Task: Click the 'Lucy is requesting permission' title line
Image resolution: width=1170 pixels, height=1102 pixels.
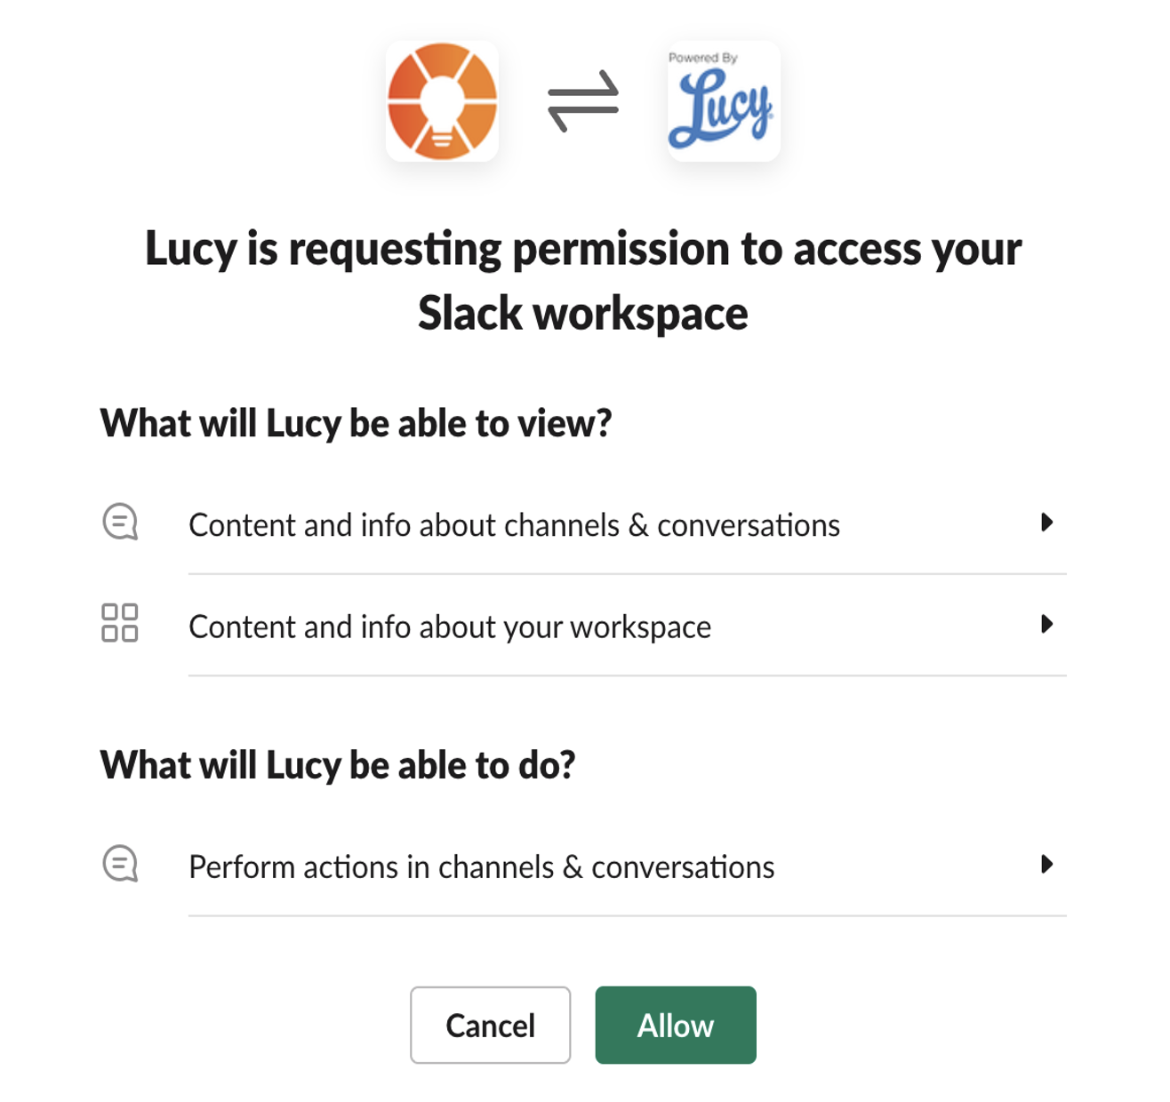Action: (x=583, y=249)
